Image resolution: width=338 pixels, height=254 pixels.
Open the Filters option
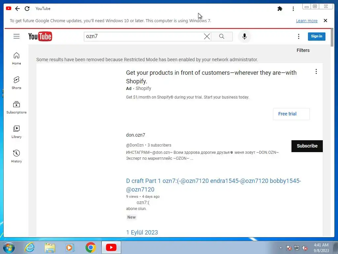click(303, 50)
